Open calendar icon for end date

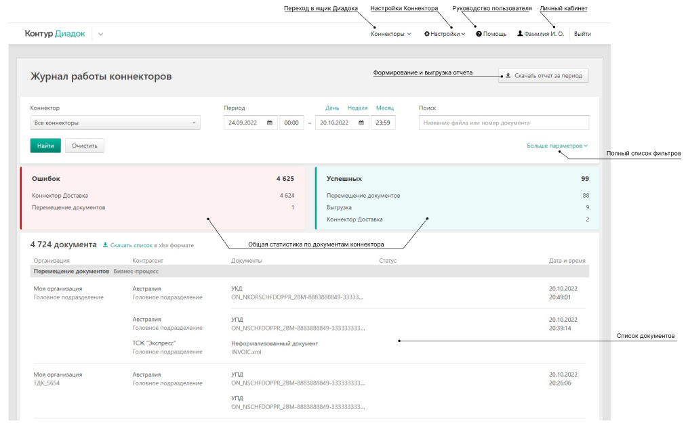pos(361,123)
